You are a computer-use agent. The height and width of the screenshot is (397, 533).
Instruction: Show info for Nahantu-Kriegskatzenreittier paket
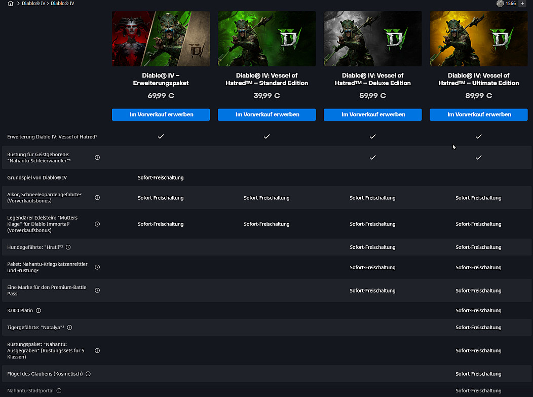97,267
